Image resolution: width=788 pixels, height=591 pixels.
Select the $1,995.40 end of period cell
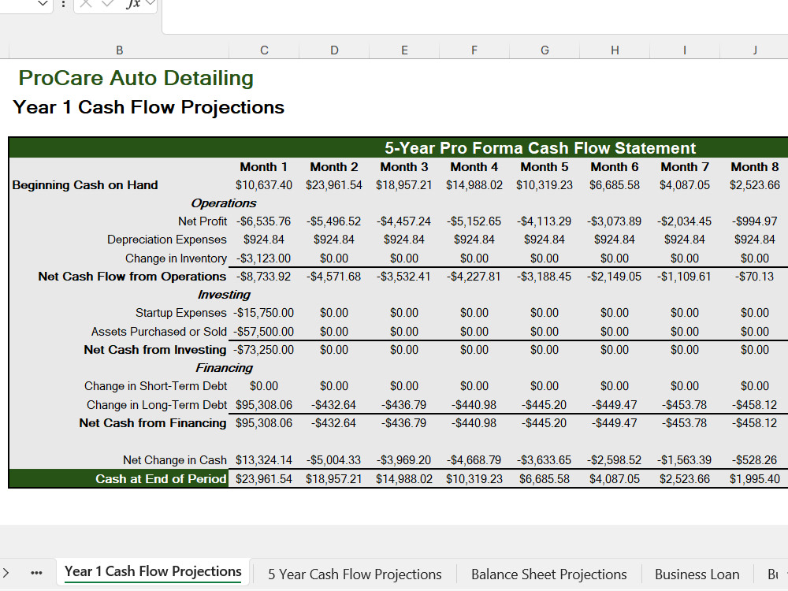click(x=755, y=479)
